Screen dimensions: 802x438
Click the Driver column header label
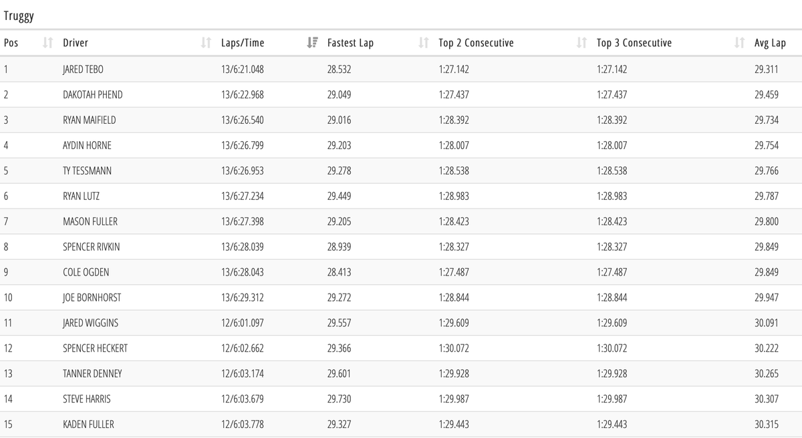tap(76, 43)
